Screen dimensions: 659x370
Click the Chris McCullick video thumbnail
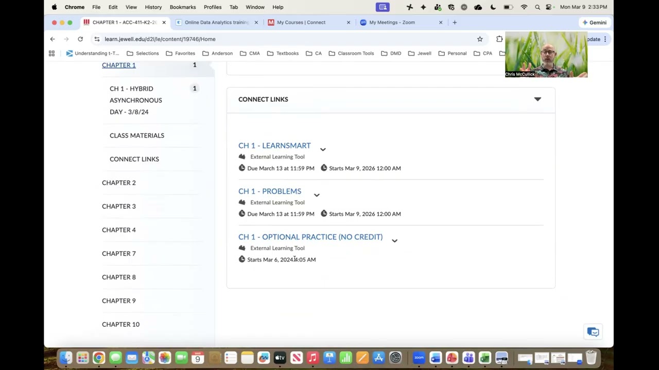(x=546, y=54)
